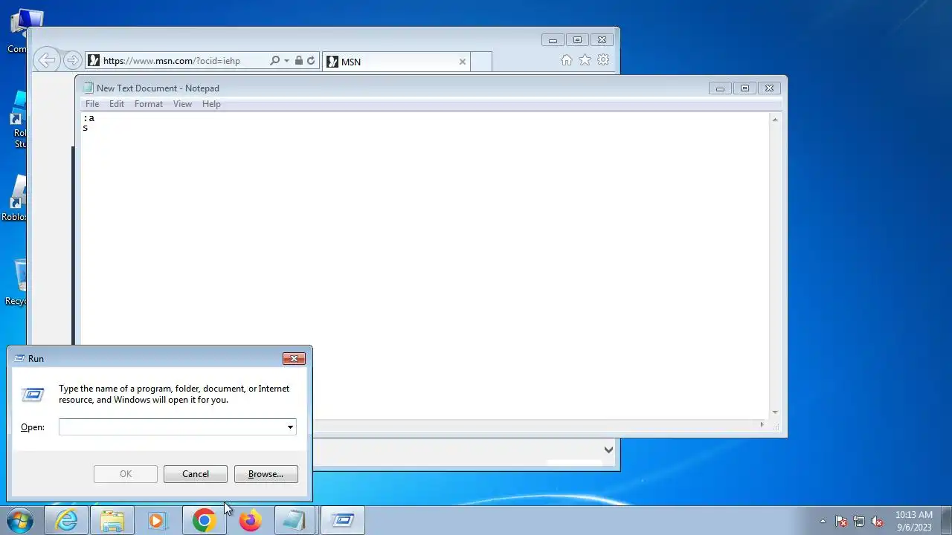Screen dimensions: 952x535
Task: Click the muted volume tray icon
Action: click(x=877, y=521)
